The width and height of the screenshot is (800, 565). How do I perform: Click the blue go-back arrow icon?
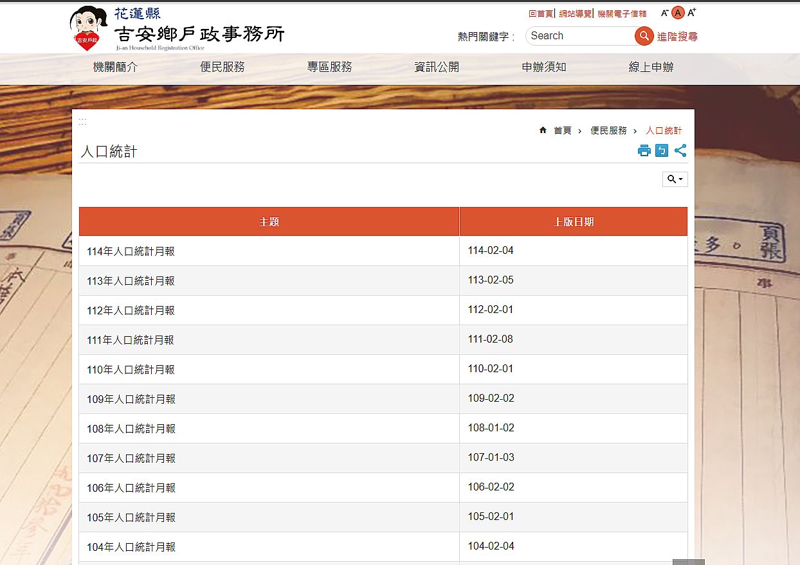(x=662, y=150)
